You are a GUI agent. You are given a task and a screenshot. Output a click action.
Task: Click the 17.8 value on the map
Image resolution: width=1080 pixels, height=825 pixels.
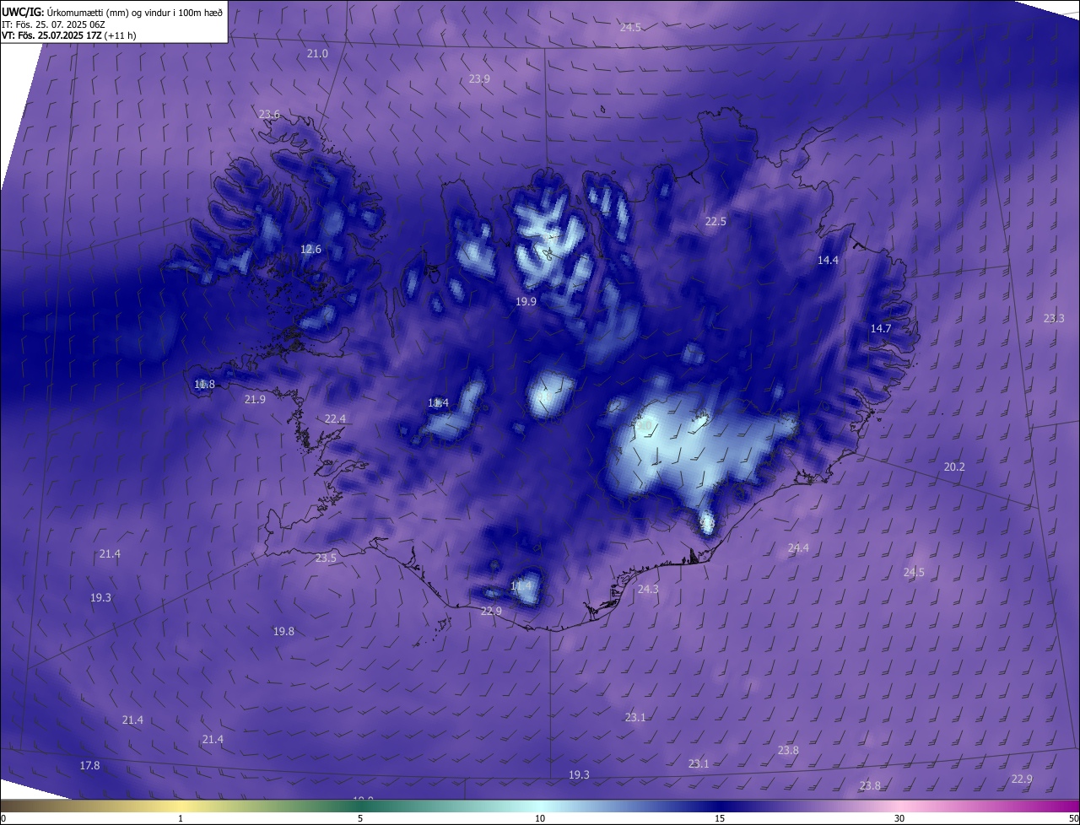[89, 765]
